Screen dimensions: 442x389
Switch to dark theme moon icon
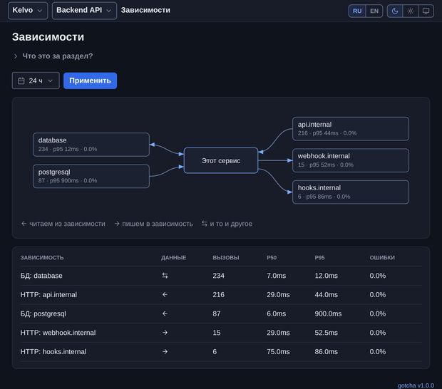click(x=395, y=11)
